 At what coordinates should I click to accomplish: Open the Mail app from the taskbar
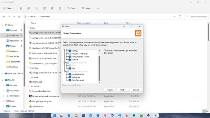pyautogui.click(x=91, y=115)
